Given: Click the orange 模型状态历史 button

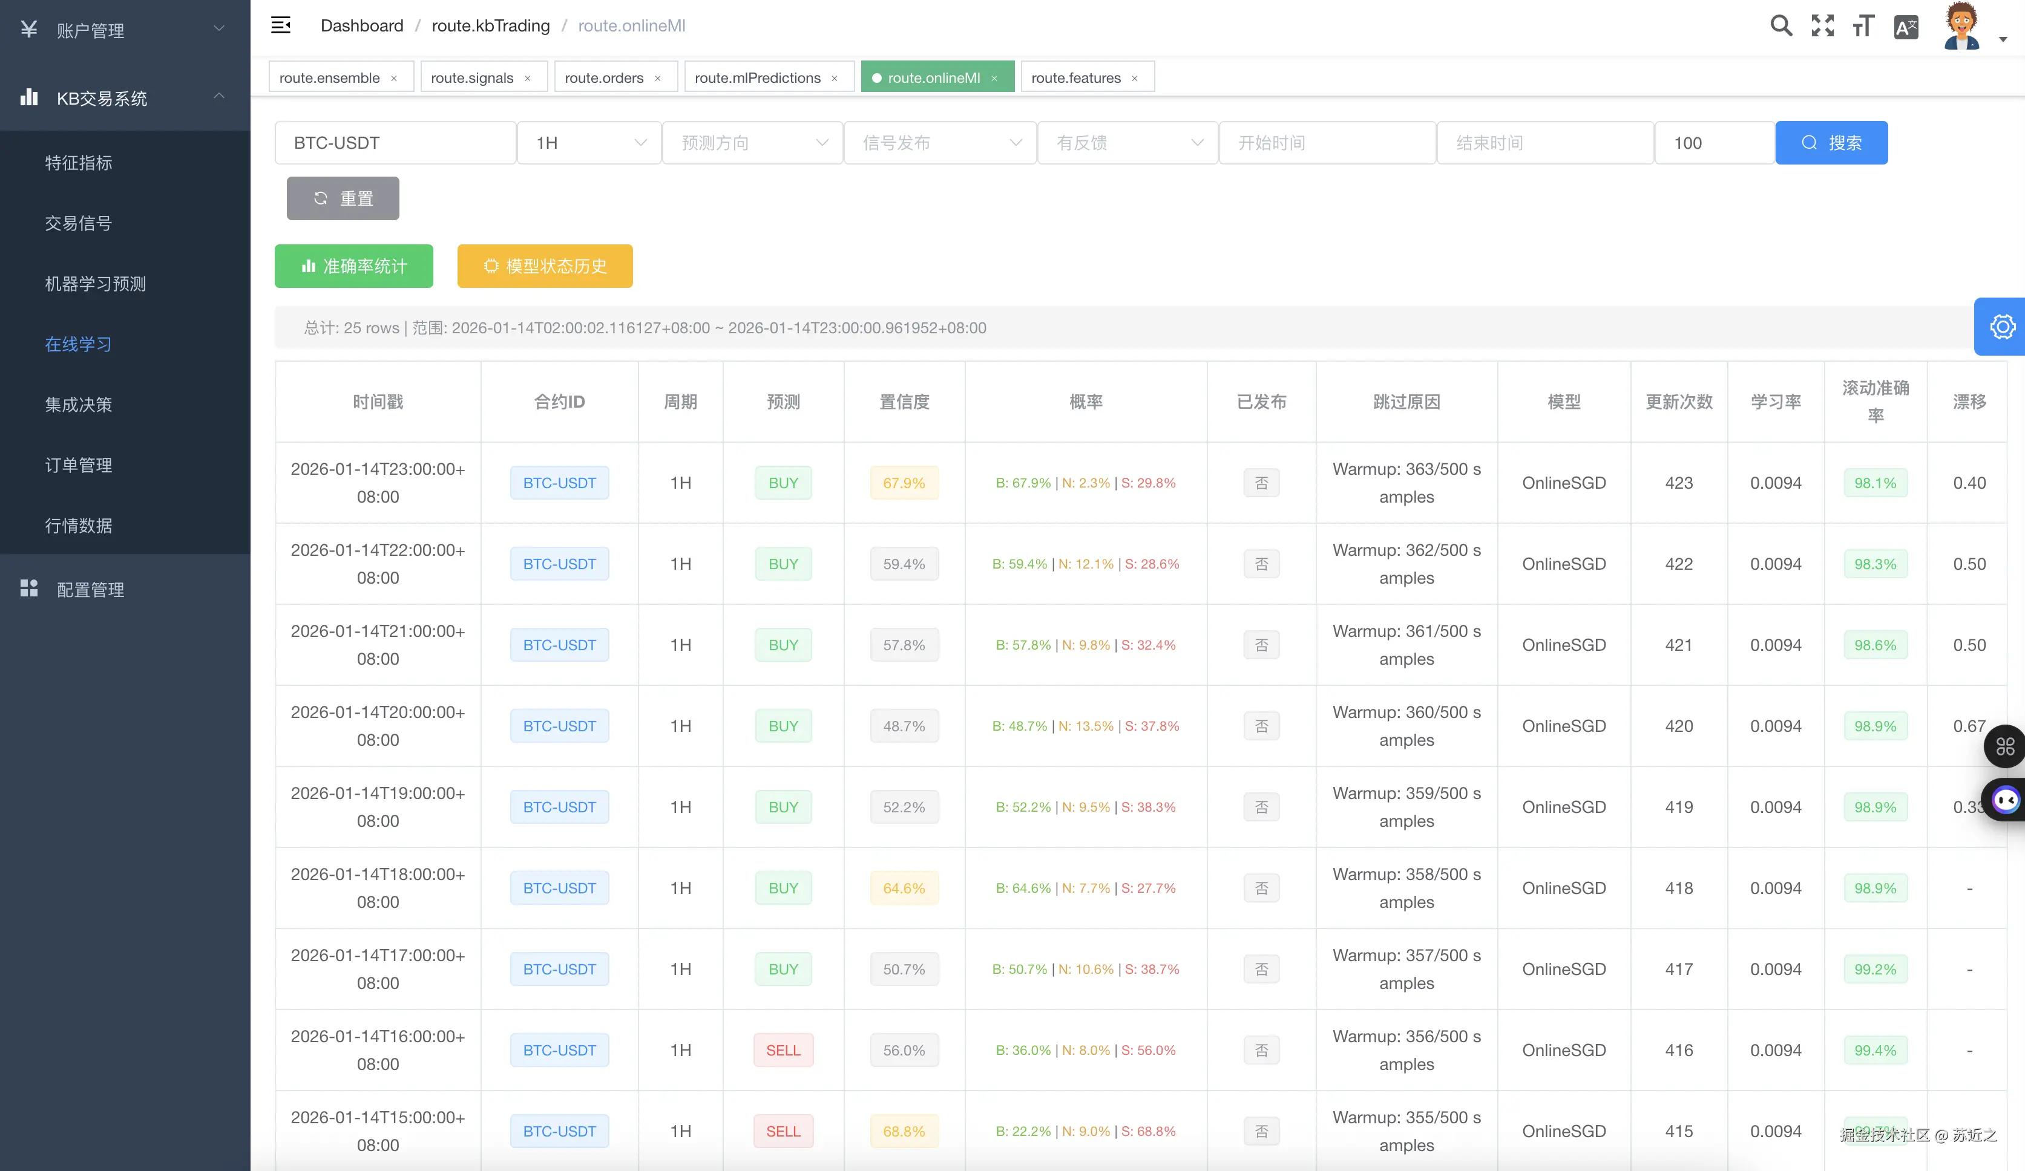Looking at the screenshot, I should pos(545,266).
